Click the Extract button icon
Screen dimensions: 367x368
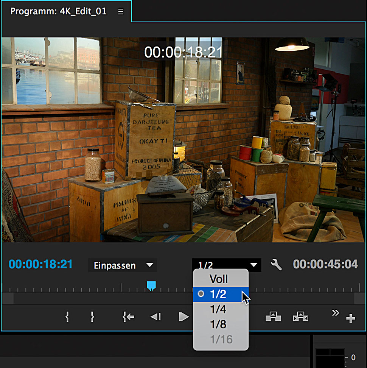coord(300,317)
